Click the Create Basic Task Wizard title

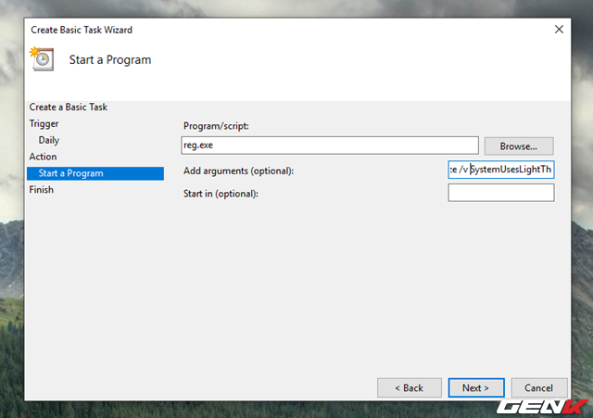[82, 30]
